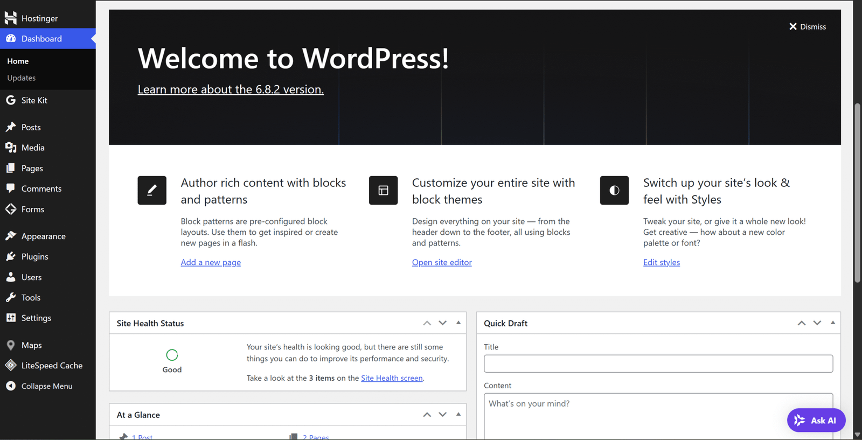
Task: Click the Hostinger logo icon
Action: [x=11, y=18]
